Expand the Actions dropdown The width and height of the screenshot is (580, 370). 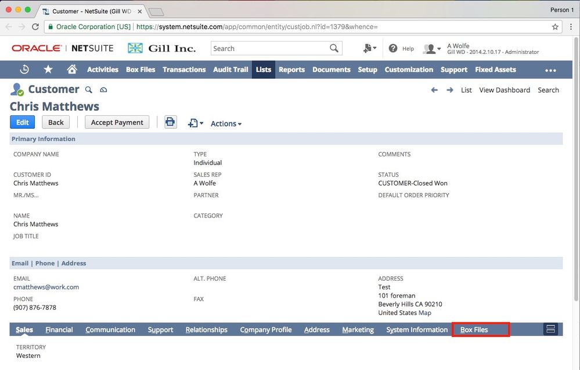pos(226,124)
